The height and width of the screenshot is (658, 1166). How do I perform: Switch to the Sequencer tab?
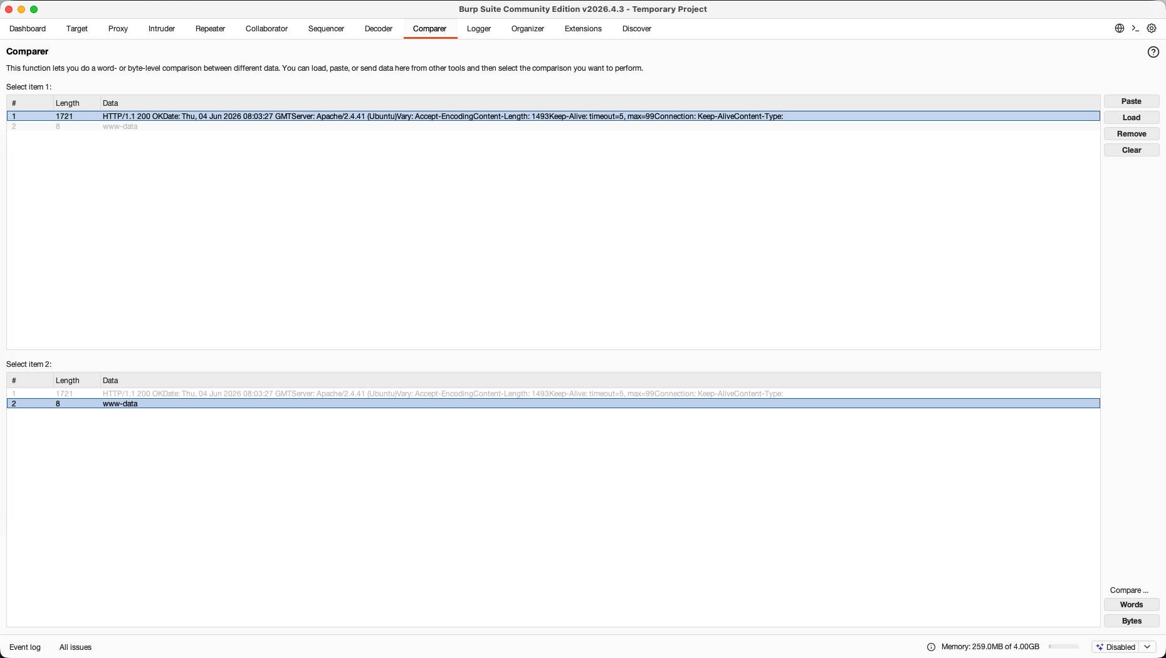(326, 29)
